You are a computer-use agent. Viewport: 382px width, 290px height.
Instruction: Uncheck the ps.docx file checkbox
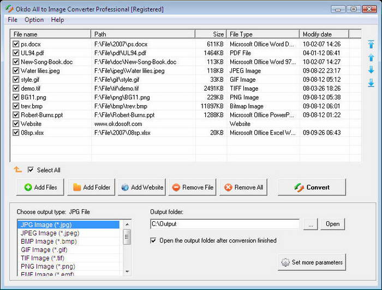click(x=16, y=44)
